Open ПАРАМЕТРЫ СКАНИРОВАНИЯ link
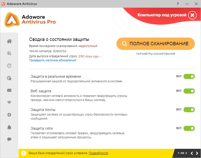201x158 pixels. [156, 54]
